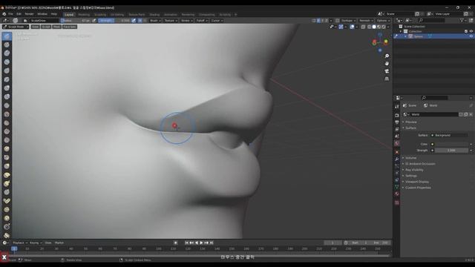Toggle Y axis symmetry
The width and height of the screenshot is (475, 267).
(x=322, y=21)
